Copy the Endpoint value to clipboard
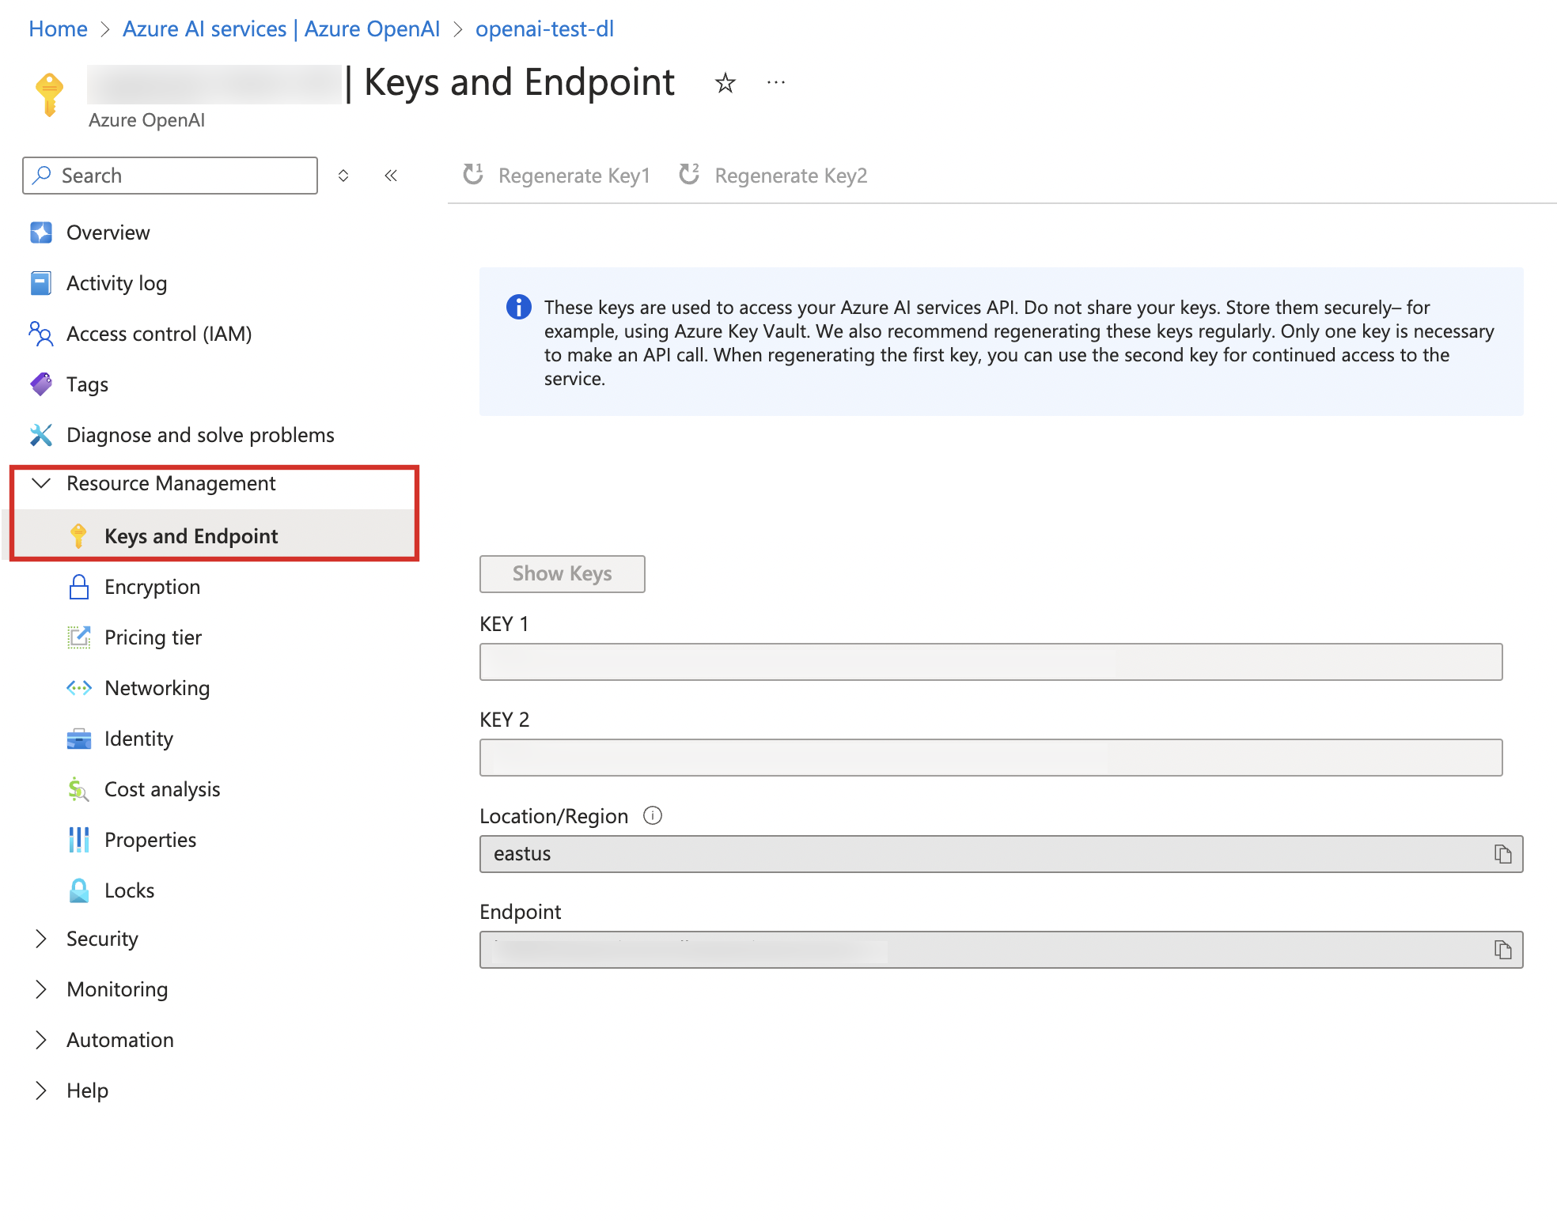Viewport: 1557px width, 1221px height. coord(1502,950)
